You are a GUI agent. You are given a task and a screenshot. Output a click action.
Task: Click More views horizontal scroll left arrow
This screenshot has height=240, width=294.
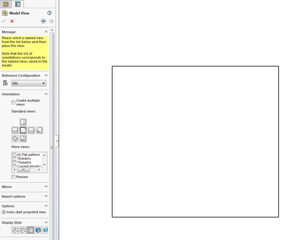pos(14,170)
